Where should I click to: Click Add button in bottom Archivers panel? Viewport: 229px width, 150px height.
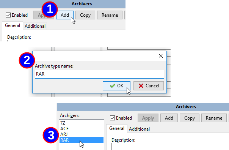coord(169,118)
